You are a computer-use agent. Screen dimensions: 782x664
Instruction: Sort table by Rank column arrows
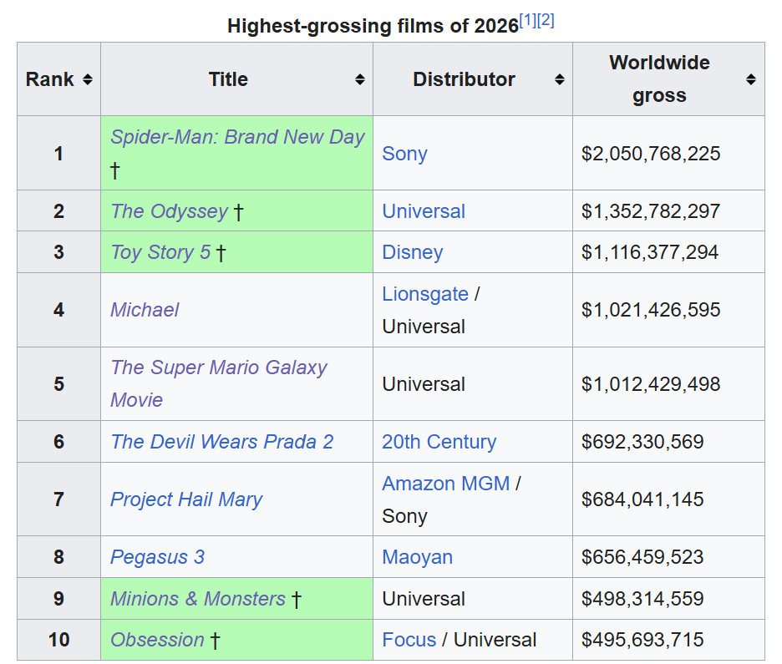click(x=87, y=79)
